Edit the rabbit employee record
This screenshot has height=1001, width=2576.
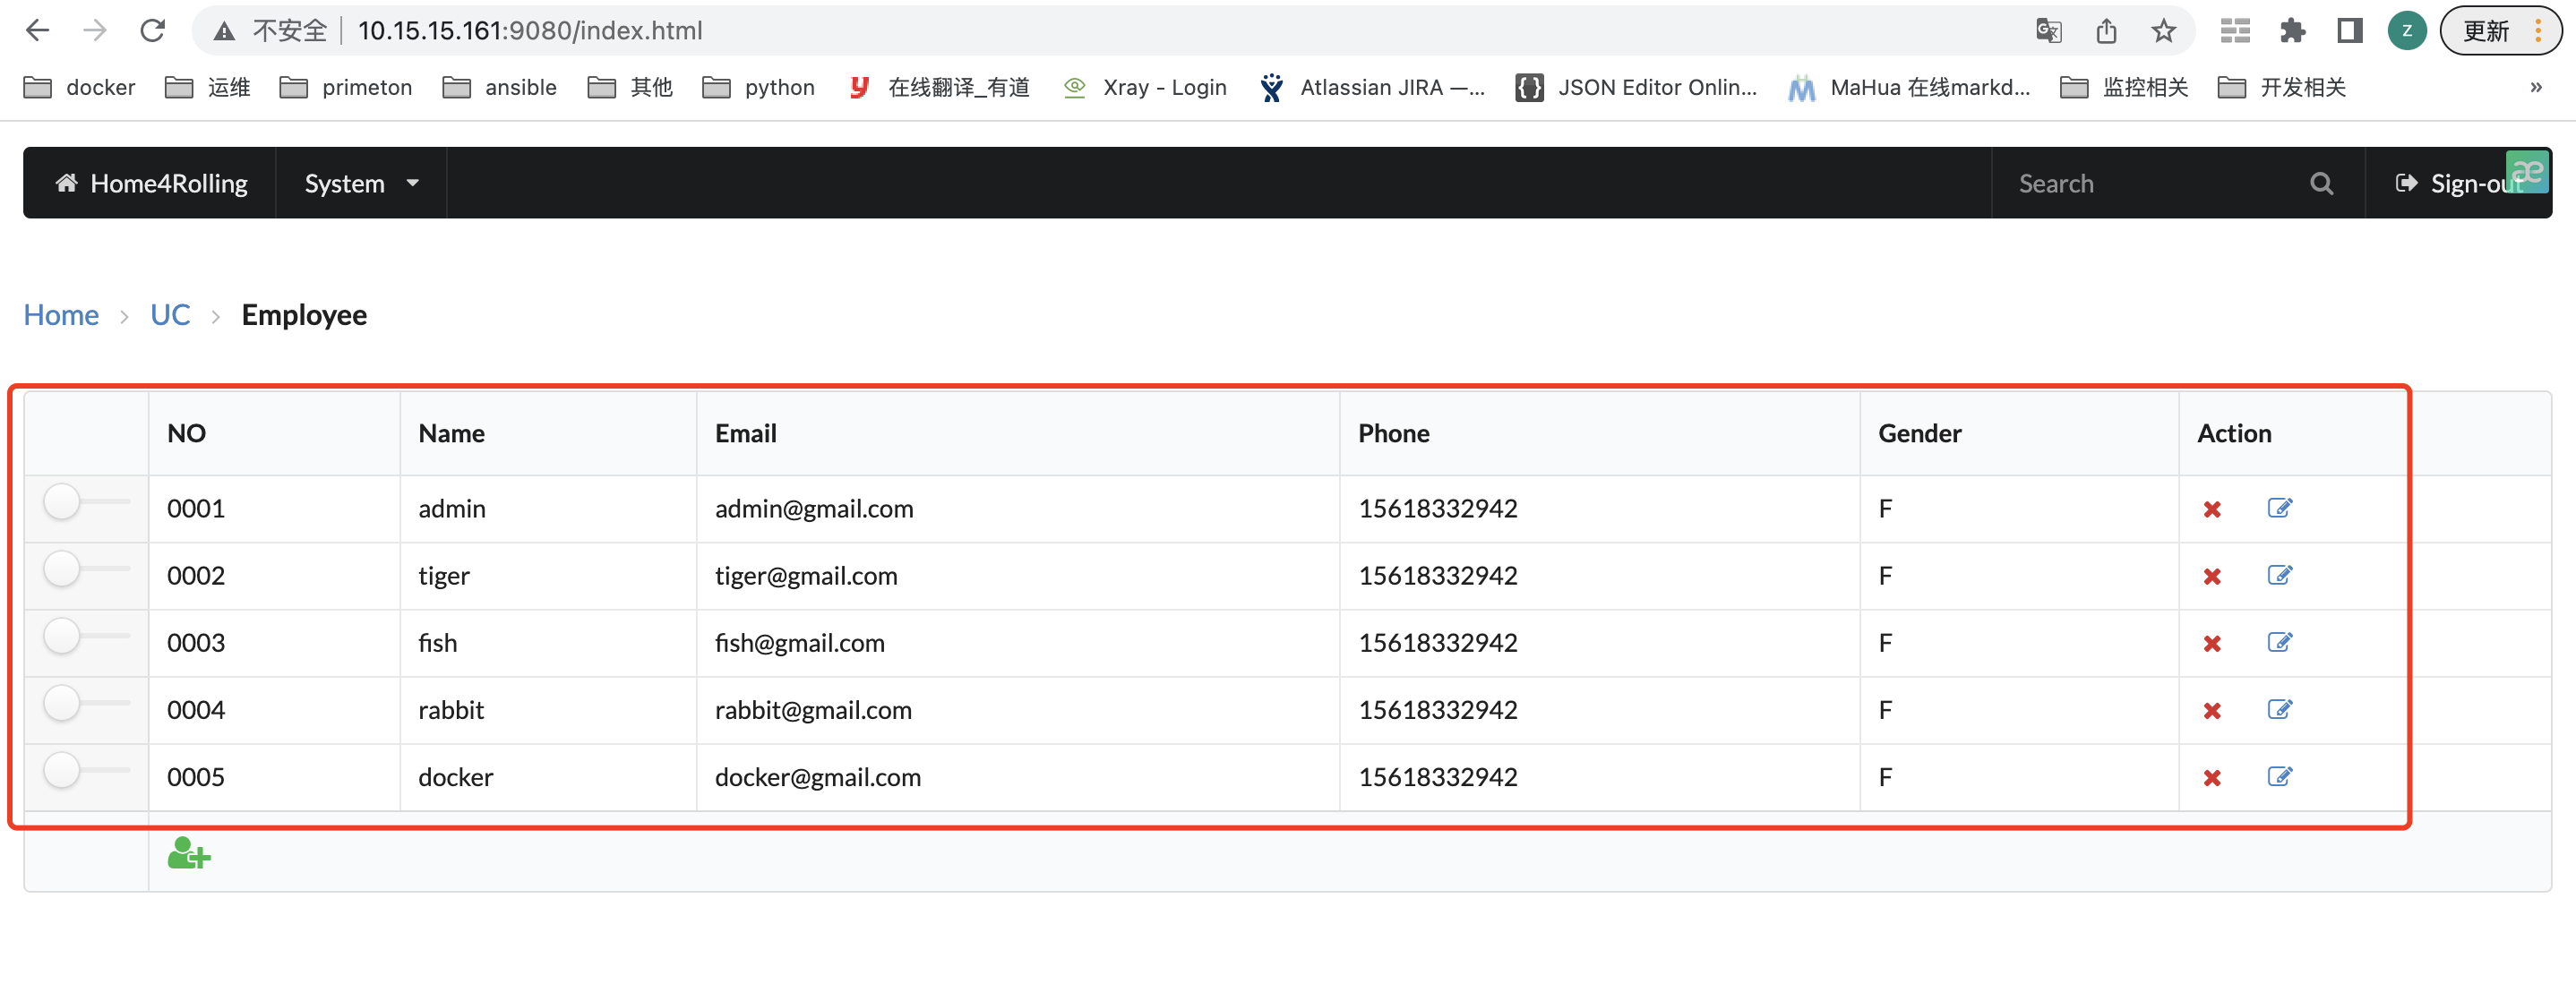[x=2279, y=709]
